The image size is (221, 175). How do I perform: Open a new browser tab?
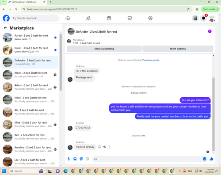pos(50,2)
